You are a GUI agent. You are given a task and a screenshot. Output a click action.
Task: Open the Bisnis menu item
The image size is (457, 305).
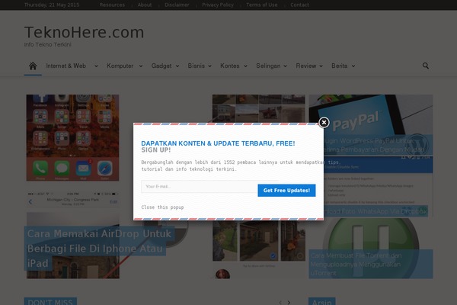tap(197, 66)
